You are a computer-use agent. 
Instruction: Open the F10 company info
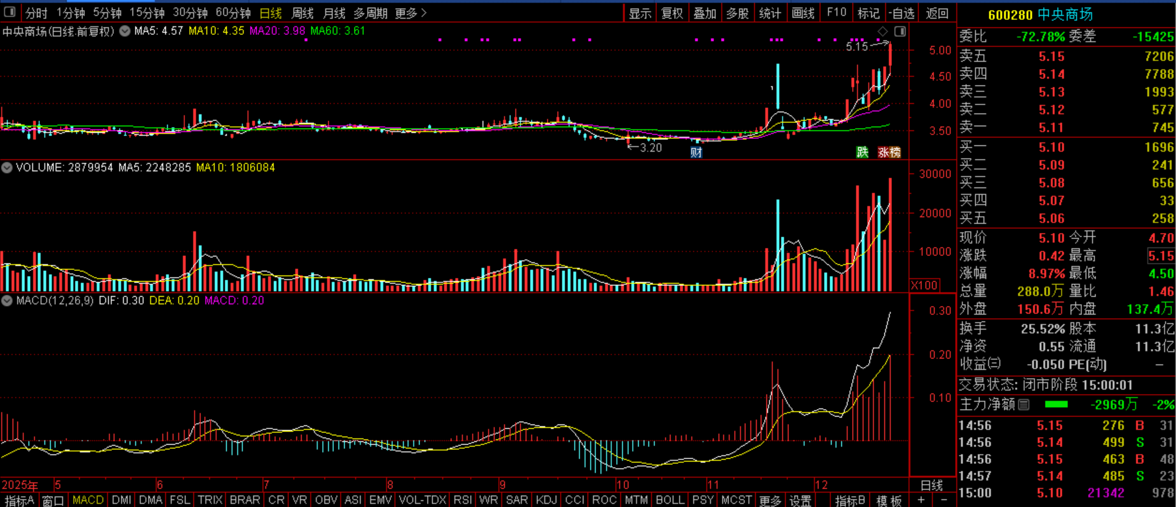[x=836, y=12]
